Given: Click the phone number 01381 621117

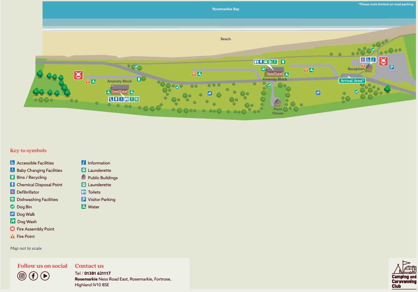Looking at the screenshot, I should [x=98, y=273].
